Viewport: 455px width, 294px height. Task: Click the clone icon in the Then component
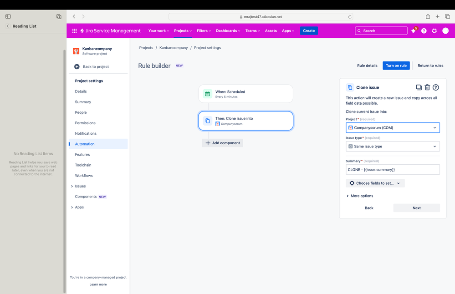click(x=208, y=121)
